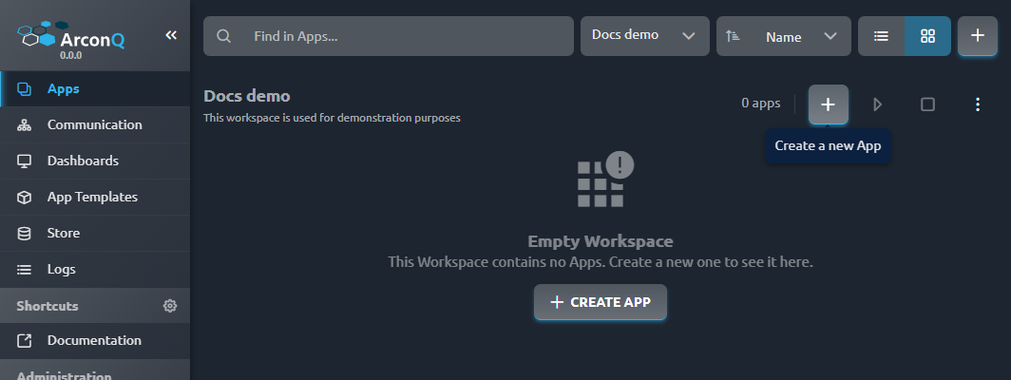Click the Documentation external link icon
This screenshot has height=380, width=1011.
pos(24,341)
